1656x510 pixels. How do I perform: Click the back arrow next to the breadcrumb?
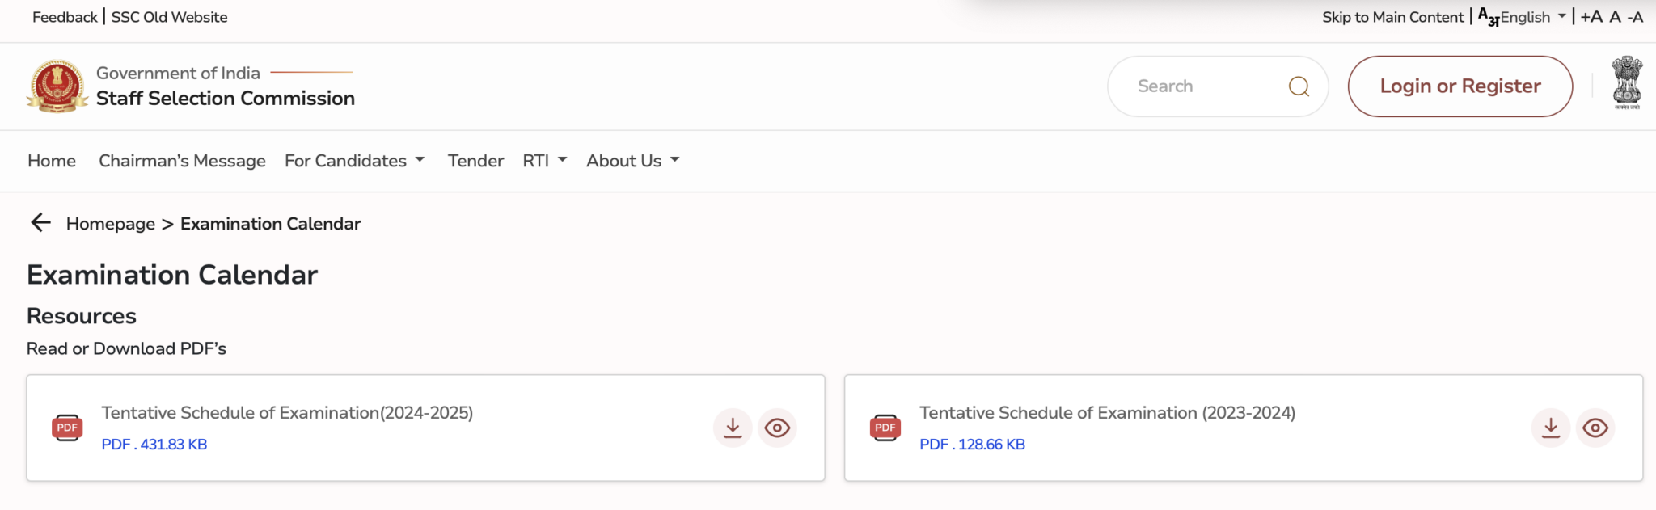pos(40,223)
